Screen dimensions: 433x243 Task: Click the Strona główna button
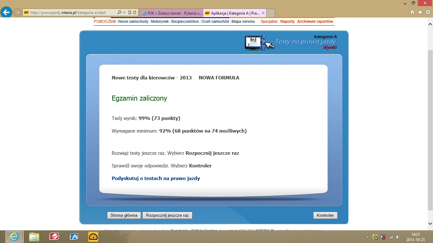tap(124, 215)
